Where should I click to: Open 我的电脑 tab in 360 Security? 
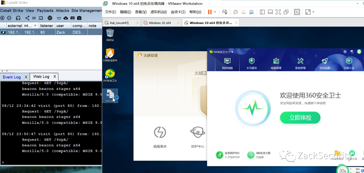click(x=227, y=64)
